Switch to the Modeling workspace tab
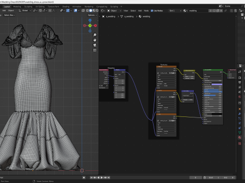Viewport: 245px width, 183px height. pyautogui.click(x=17, y=7)
